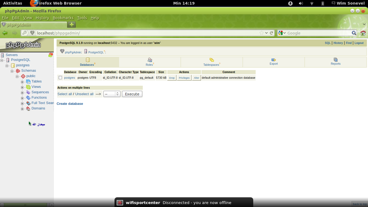Open the File menu
Screen dimensions: 368x207
click(x=5, y=18)
